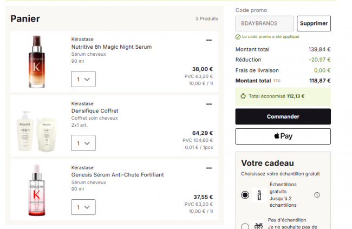Click the 37,55 € price of Genesis Sérum
The width and height of the screenshot is (352, 229).
pos(203,197)
